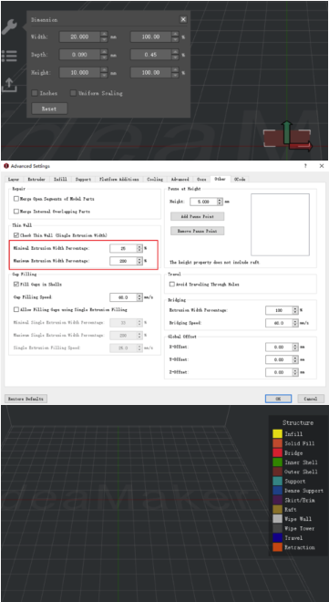Click the Width mm spinner arrows
Screen dimensions: 329x602
pos(104,36)
